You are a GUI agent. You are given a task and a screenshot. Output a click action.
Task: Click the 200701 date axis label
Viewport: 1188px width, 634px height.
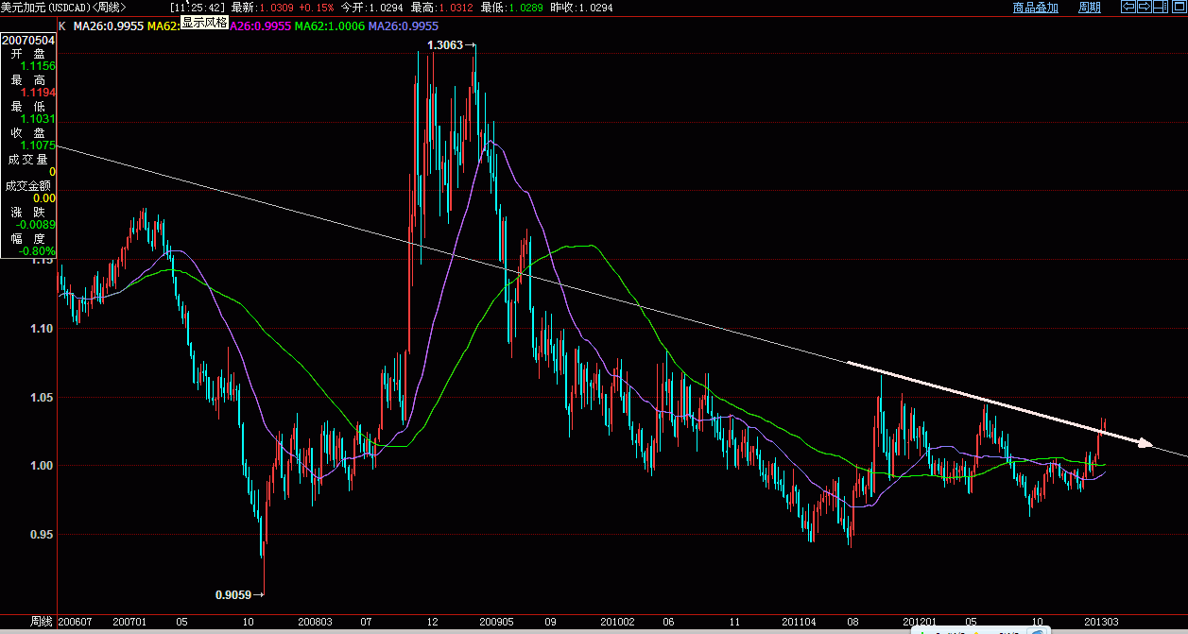click(x=129, y=621)
